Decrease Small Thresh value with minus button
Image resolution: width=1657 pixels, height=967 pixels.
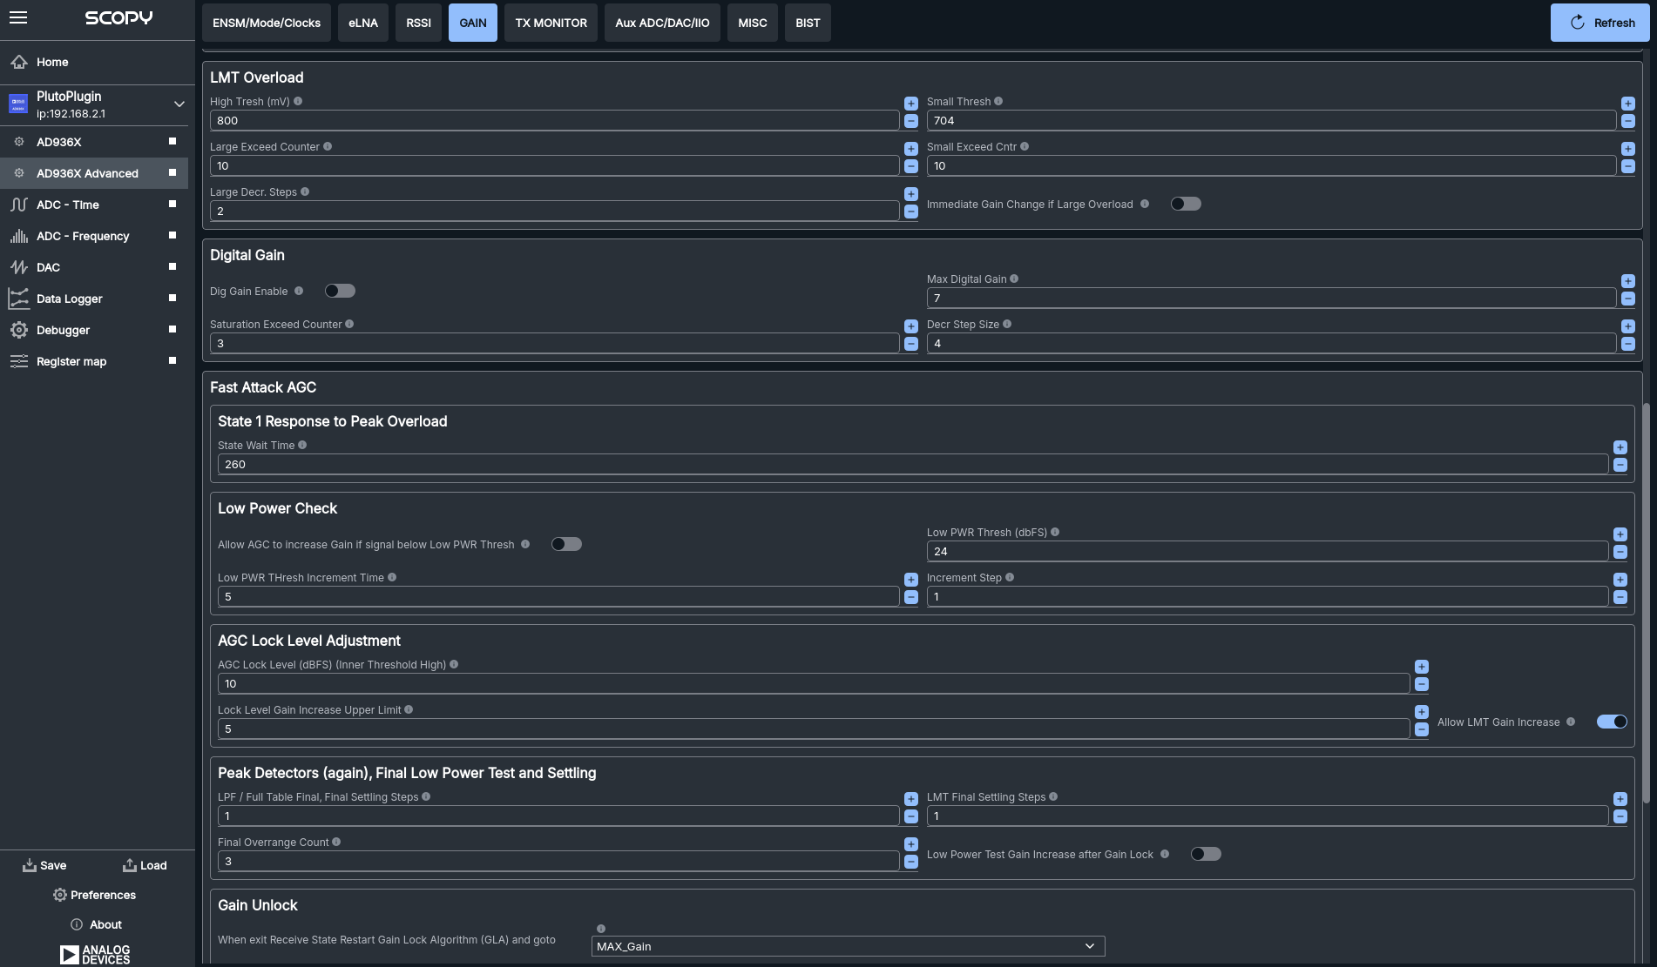(x=1628, y=121)
